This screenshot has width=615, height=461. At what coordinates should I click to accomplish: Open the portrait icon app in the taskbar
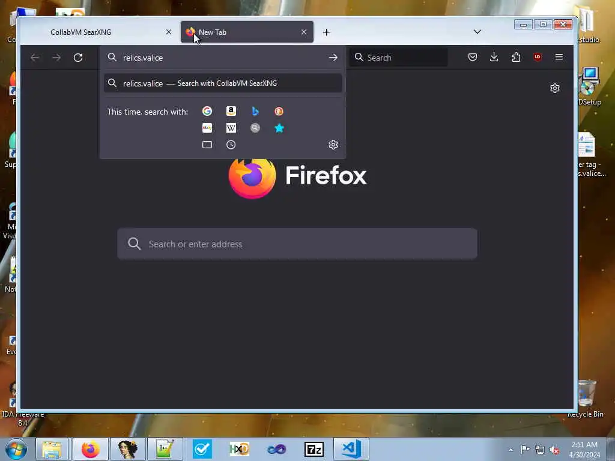click(128, 449)
